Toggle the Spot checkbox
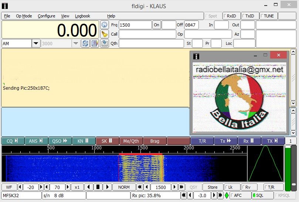This screenshot has width=299, height=202. (213, 16)
